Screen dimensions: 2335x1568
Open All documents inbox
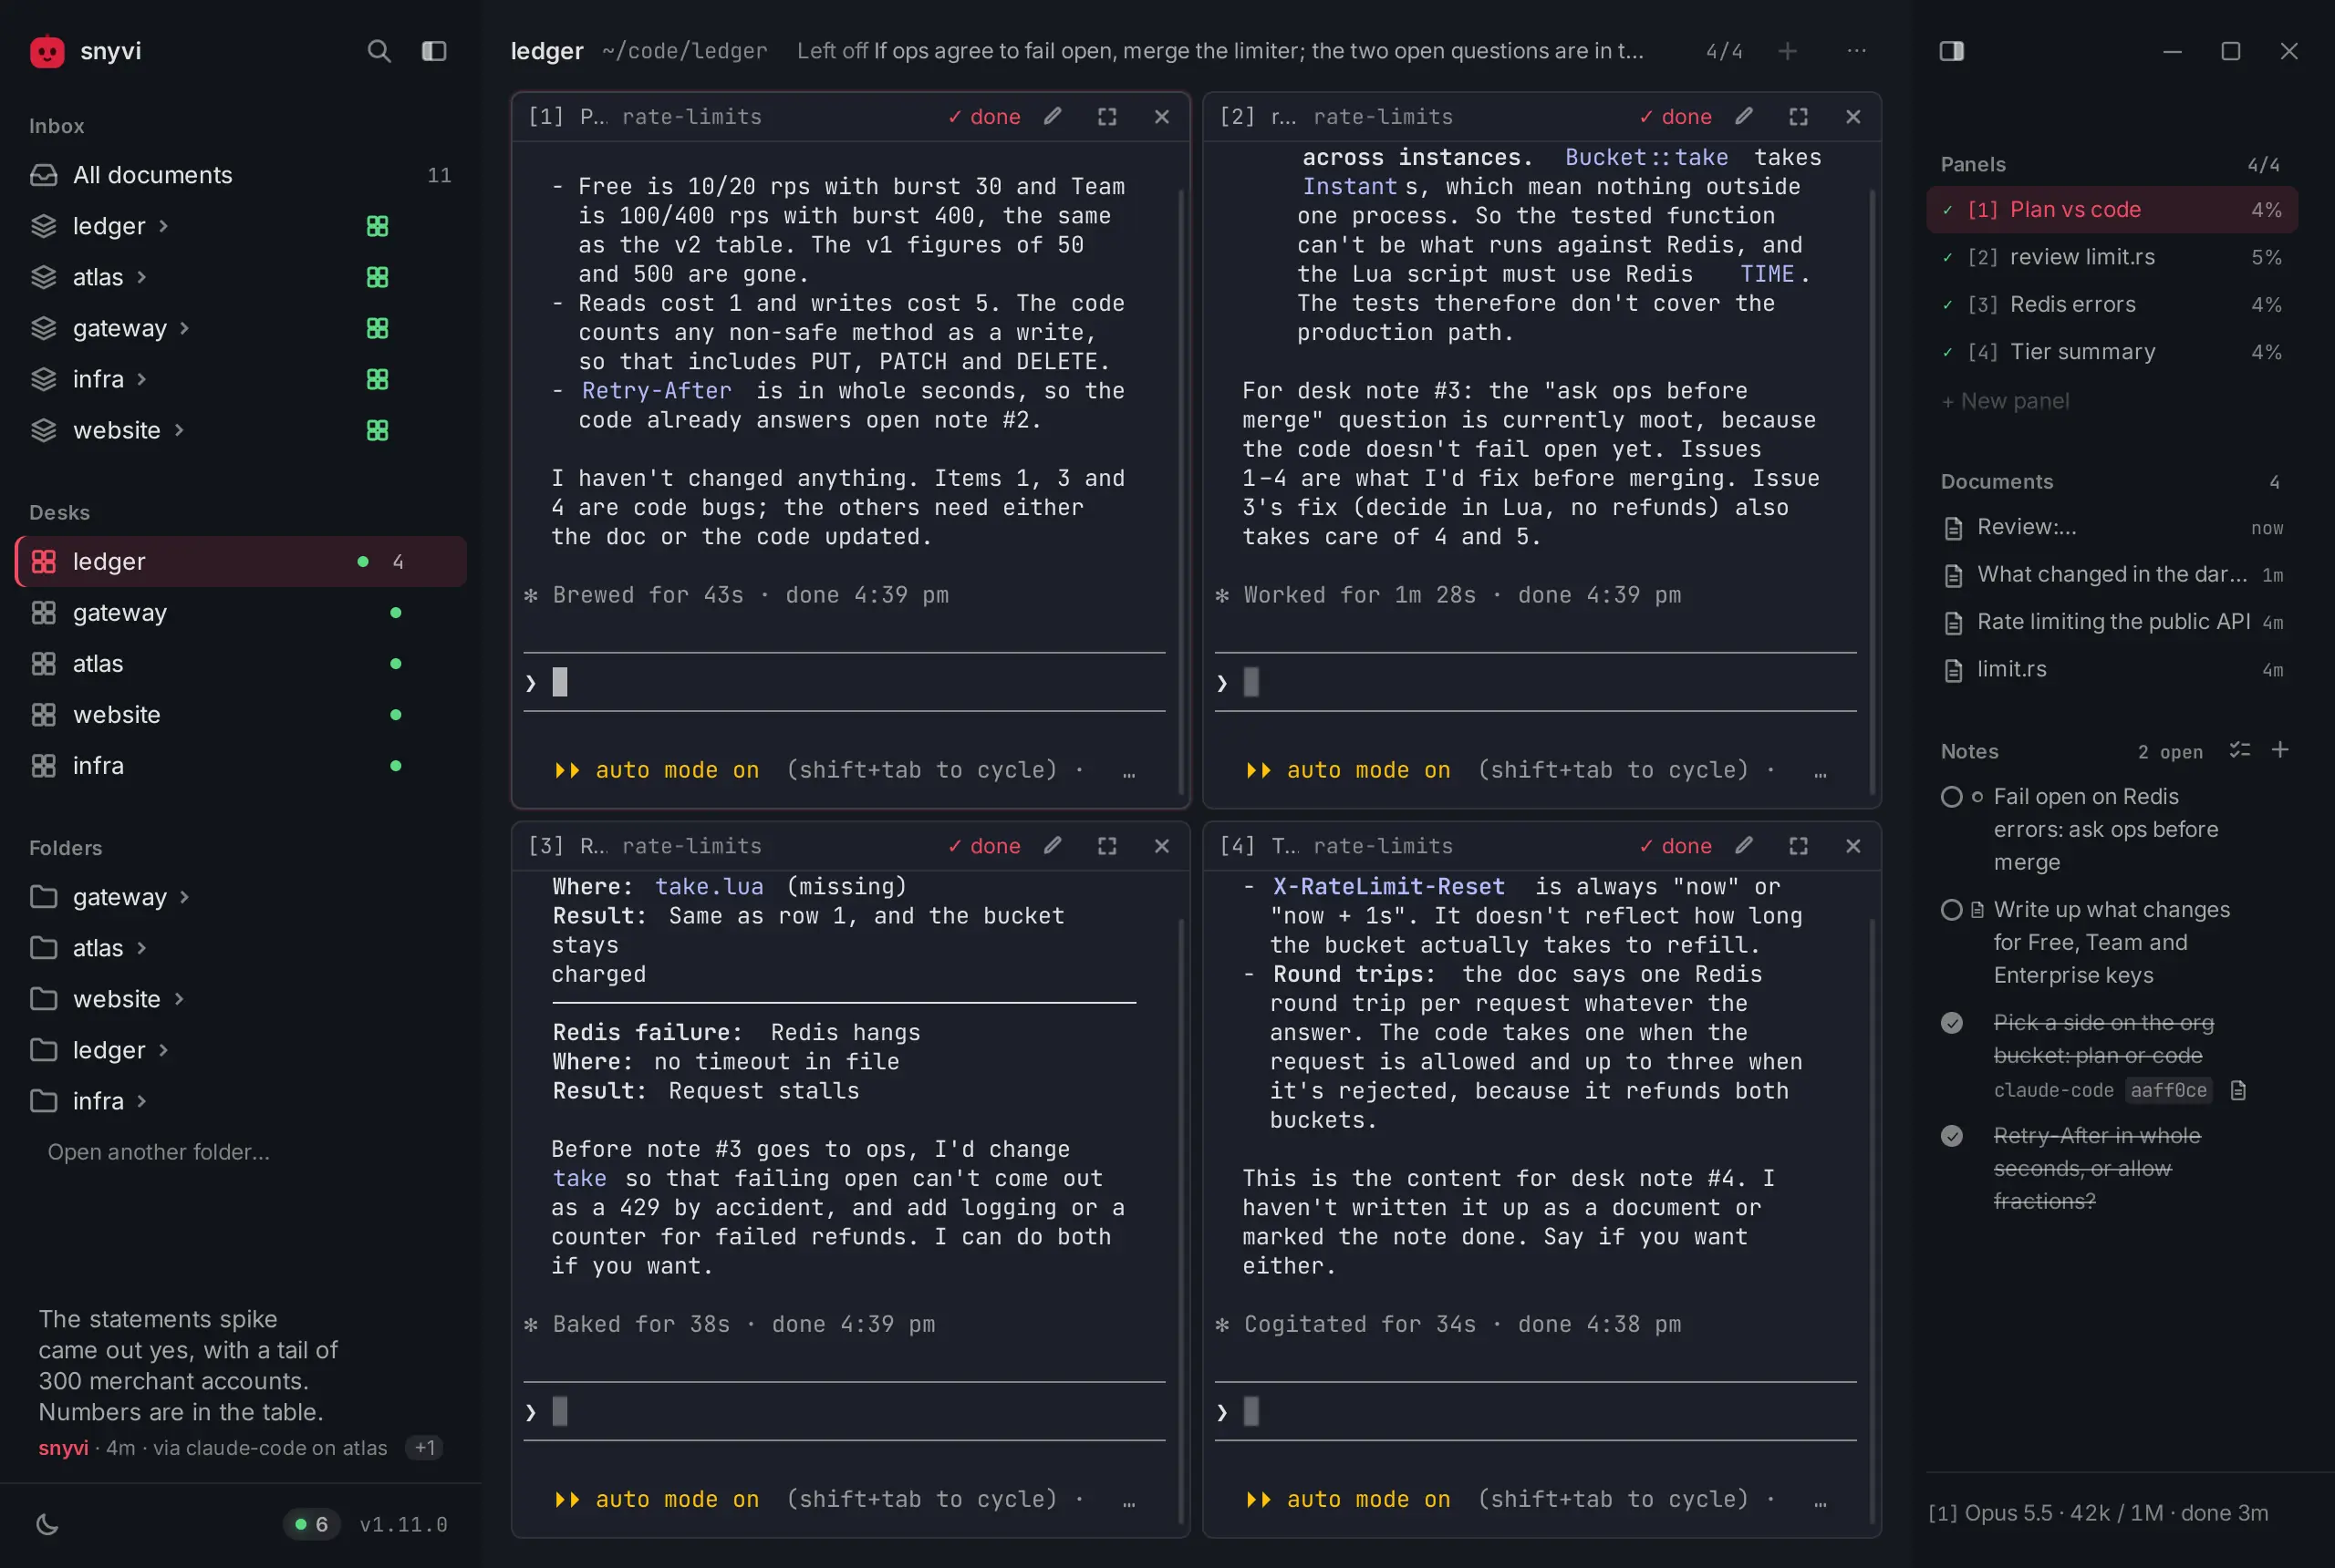(x=240, y=175)
